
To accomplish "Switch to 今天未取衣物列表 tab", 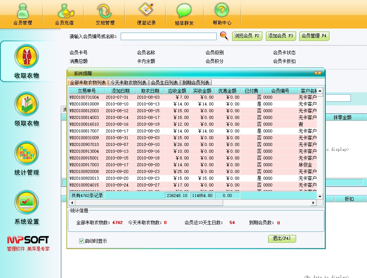I will [x=128, y=83].
